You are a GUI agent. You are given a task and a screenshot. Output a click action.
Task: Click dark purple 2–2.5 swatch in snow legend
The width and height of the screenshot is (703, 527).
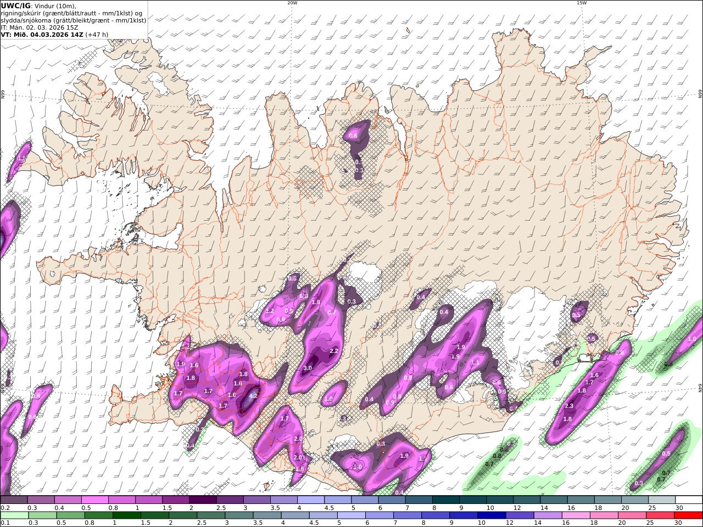click(203, 500)
